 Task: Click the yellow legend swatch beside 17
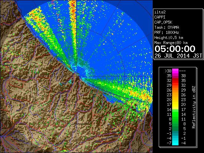click(x=175, y=105)
